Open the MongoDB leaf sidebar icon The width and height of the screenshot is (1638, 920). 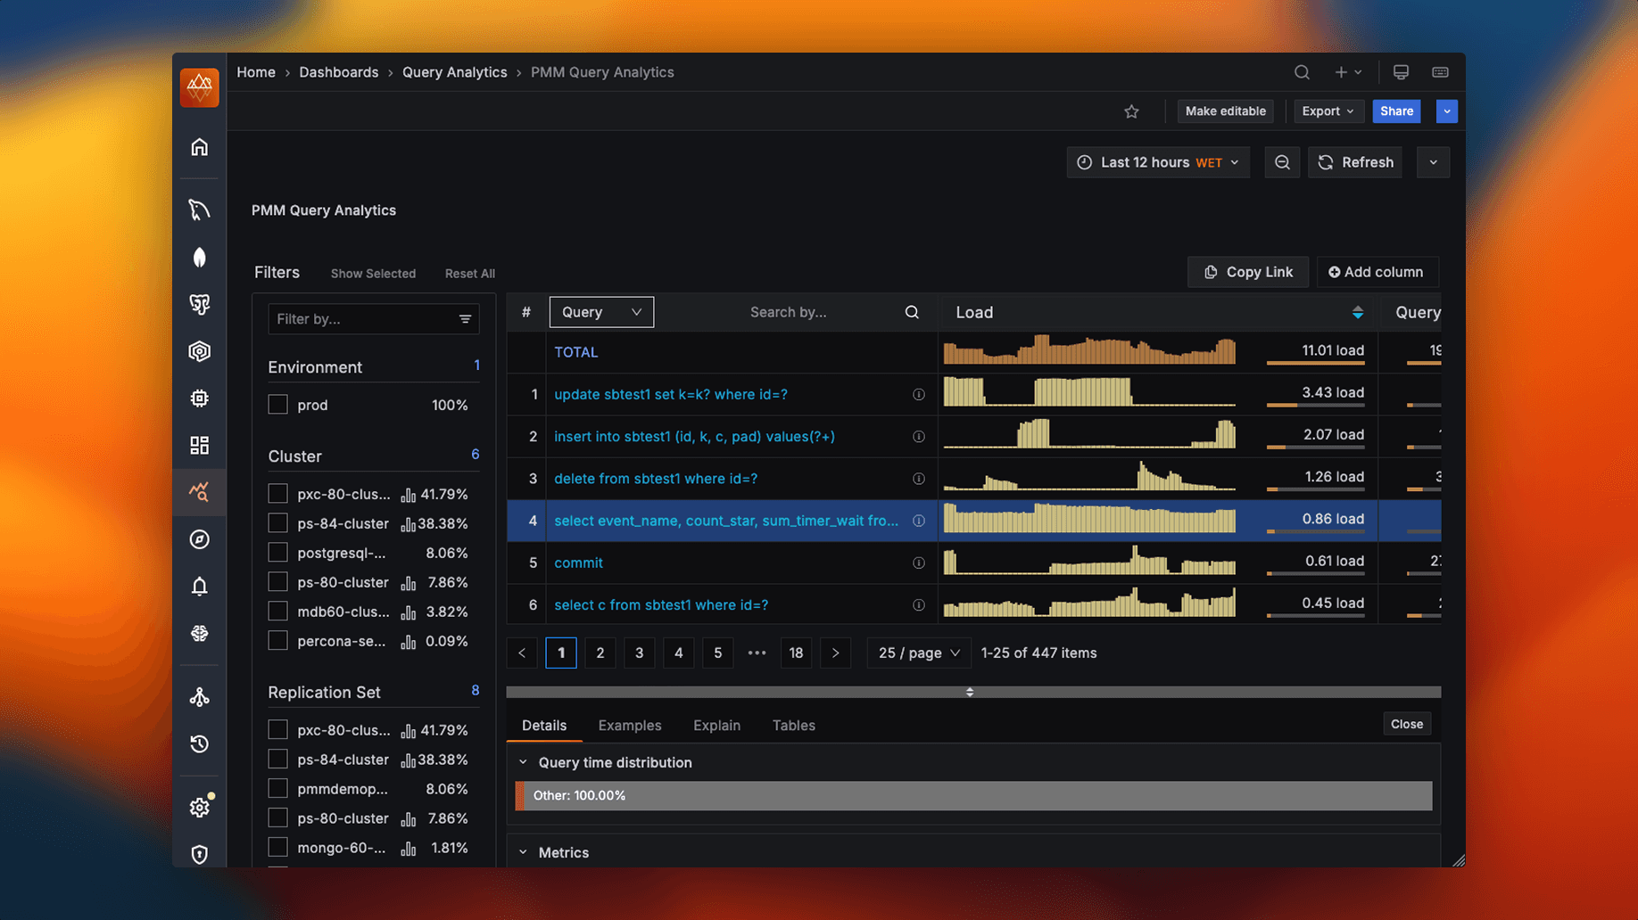199,258
